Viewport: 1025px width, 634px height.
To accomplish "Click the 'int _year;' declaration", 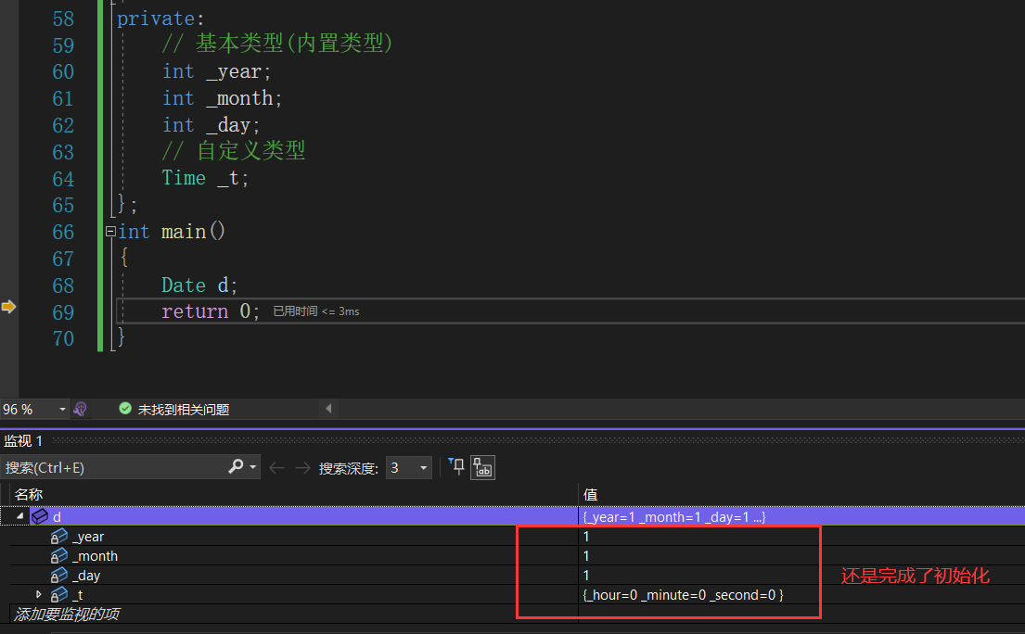I will [x=217, y=71].
